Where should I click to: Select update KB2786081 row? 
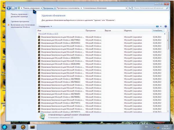[x=101, y=97]
